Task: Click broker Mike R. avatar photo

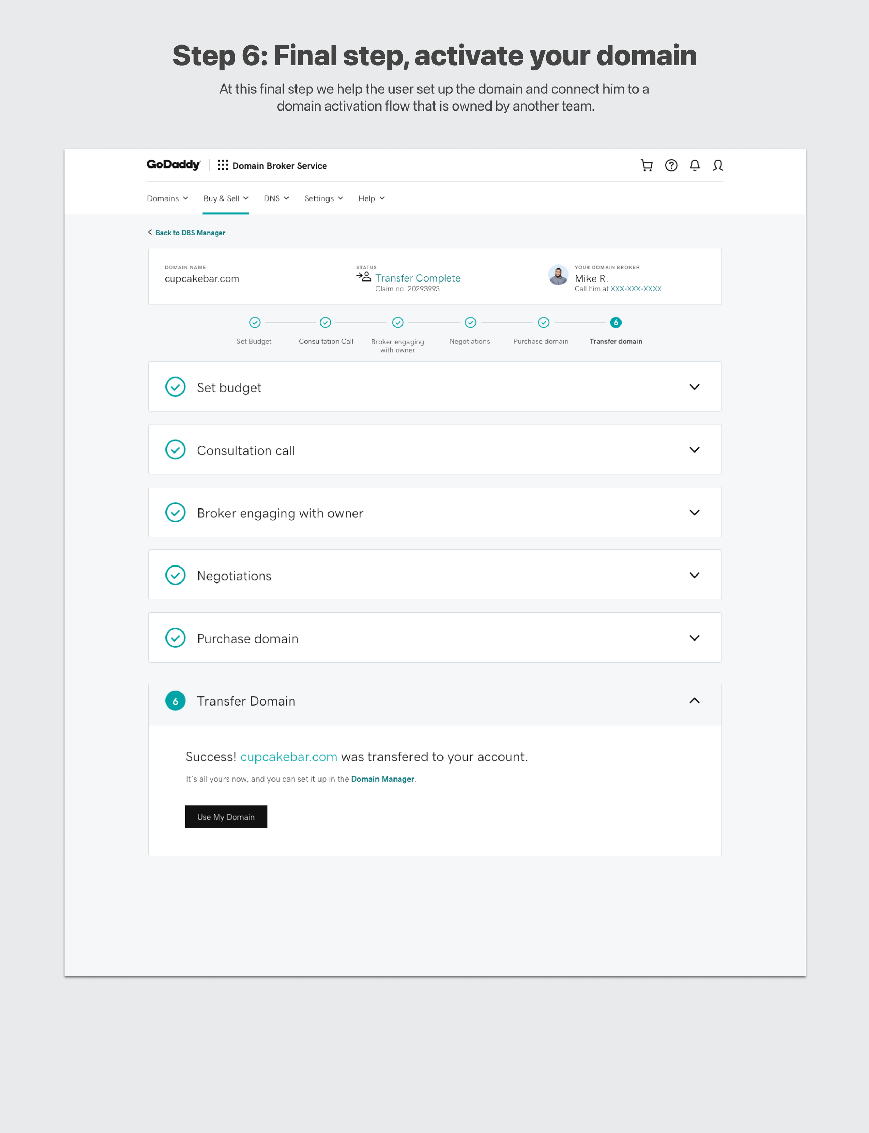Action: 558,275
